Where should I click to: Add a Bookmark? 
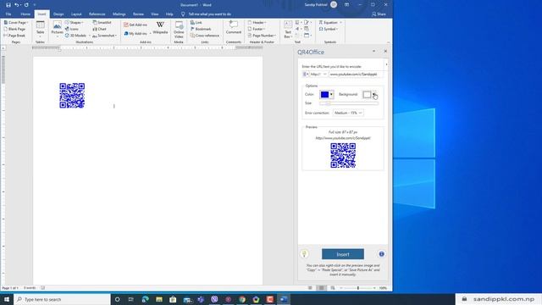[x=201, y=29]
